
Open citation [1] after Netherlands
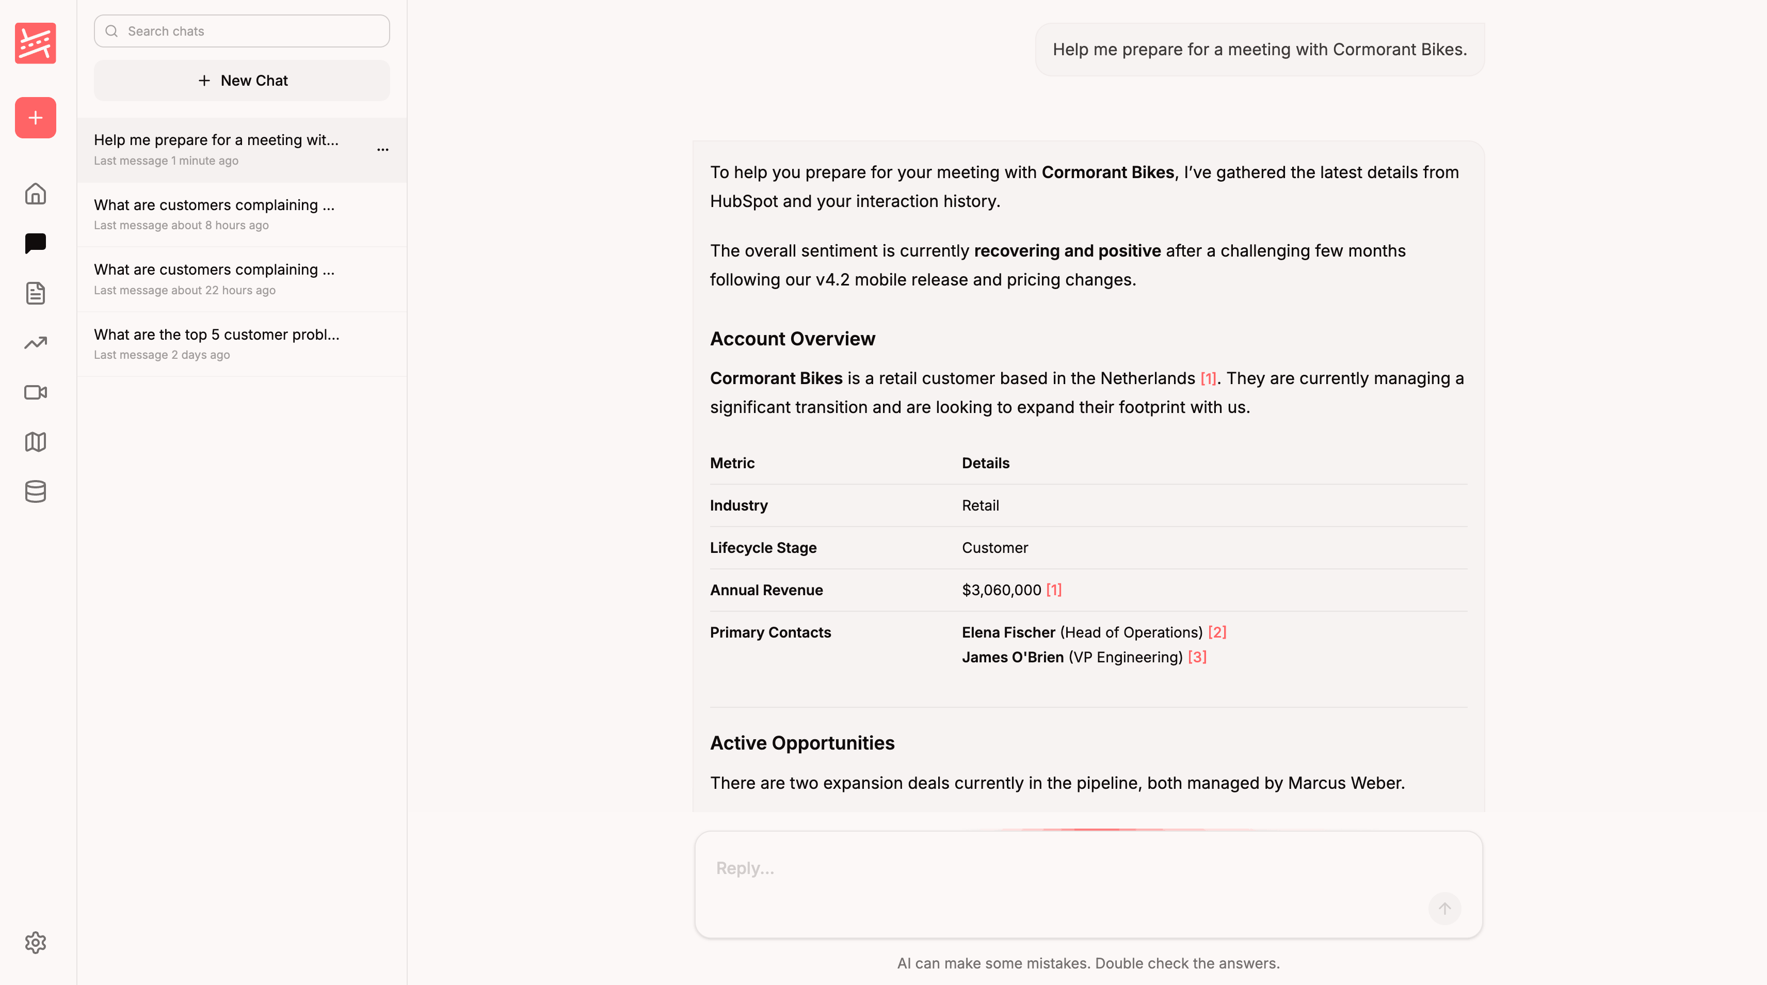(1208, 378)
